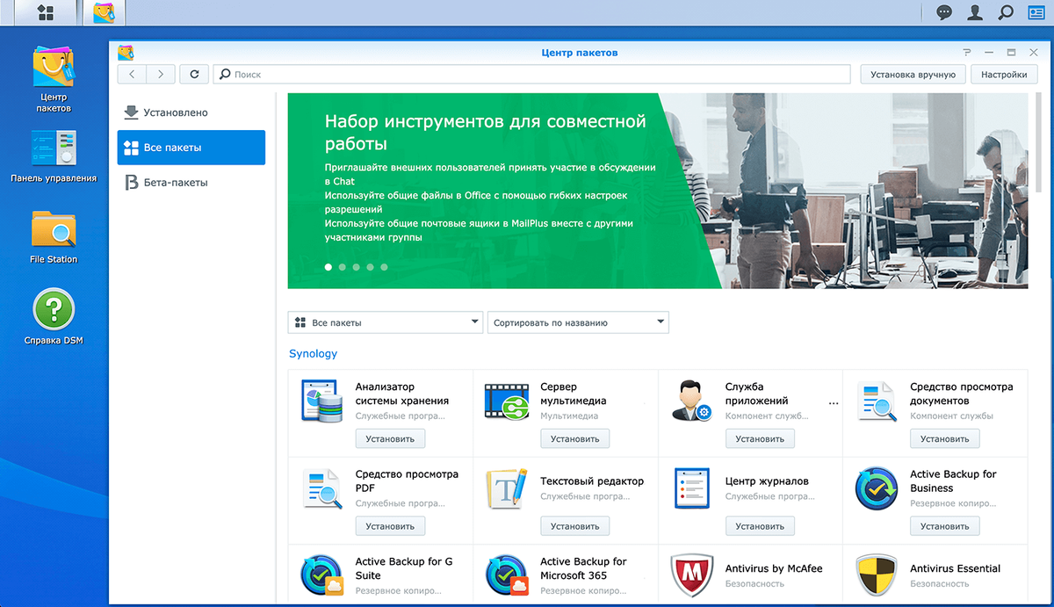Viewport: 1054px width, 607px height.
Task: Select Package Center taskbar app icon
Action: [x=104, y=12]
